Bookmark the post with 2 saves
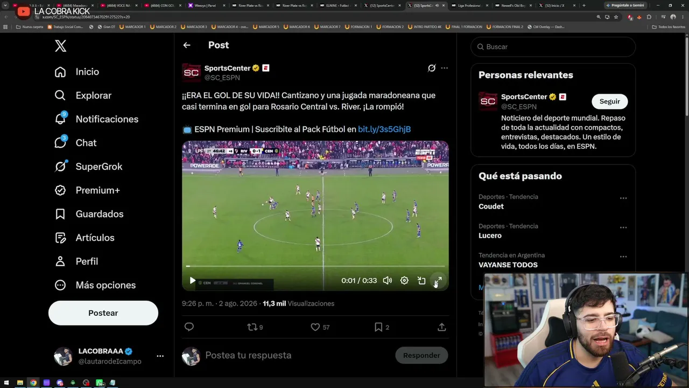Image resolution: width=689 pixels, height=388 pixels. click(x=382, y=327)
